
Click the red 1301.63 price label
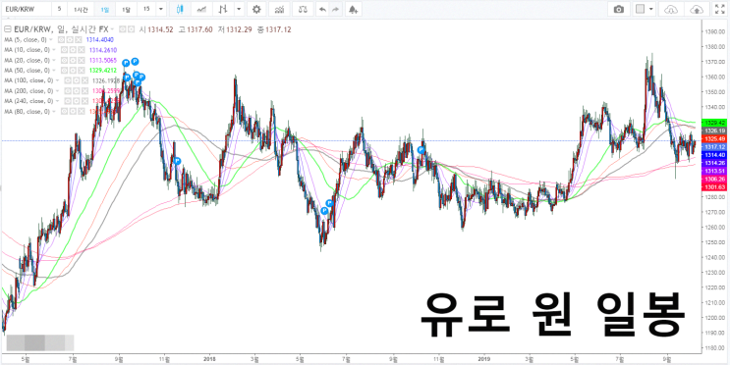click(x=714, y=186)
